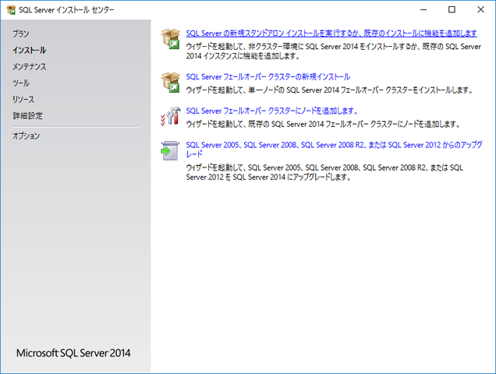Image resolution: width=496 pixels, height=374 pixels.
Task: Open フェールオーバー クラスターの新規インストール link
Action: tap(268, 77)
